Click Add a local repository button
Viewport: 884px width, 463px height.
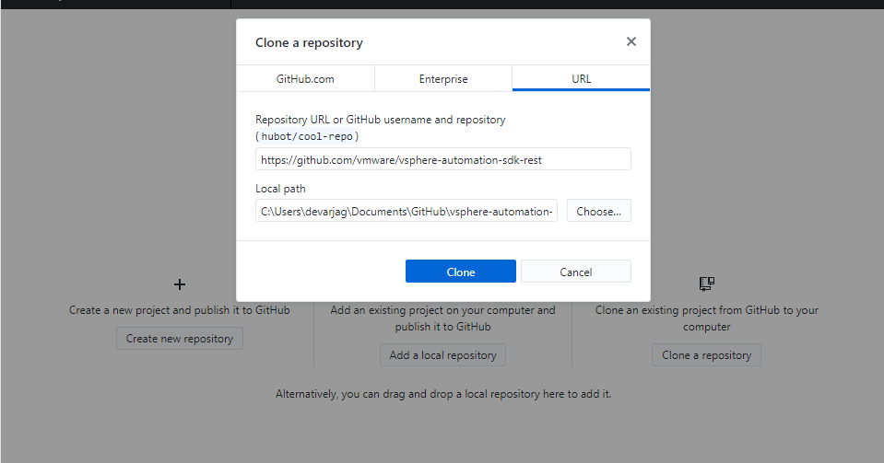[x=442, y=355]
